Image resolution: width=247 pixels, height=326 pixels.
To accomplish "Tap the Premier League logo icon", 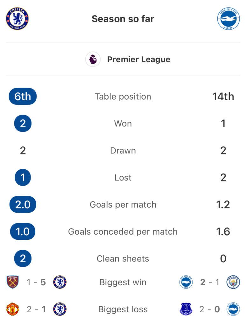I will pos(93,59).
